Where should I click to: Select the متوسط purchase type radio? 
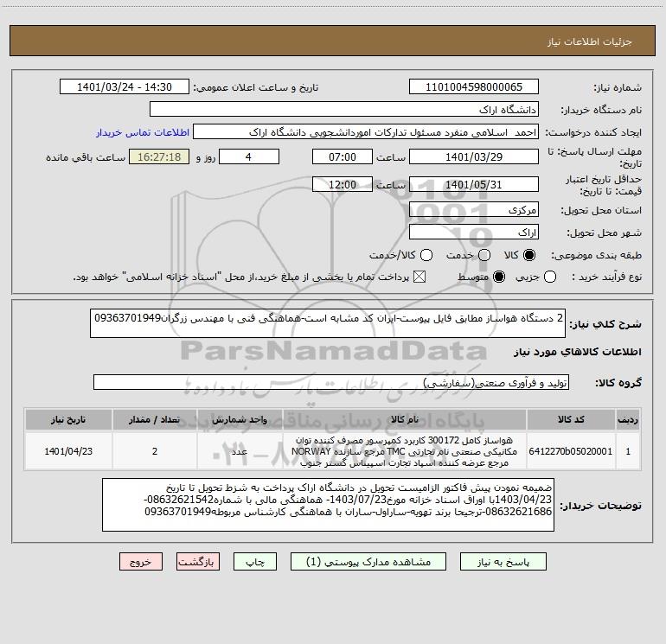click(x=499, y=277)
